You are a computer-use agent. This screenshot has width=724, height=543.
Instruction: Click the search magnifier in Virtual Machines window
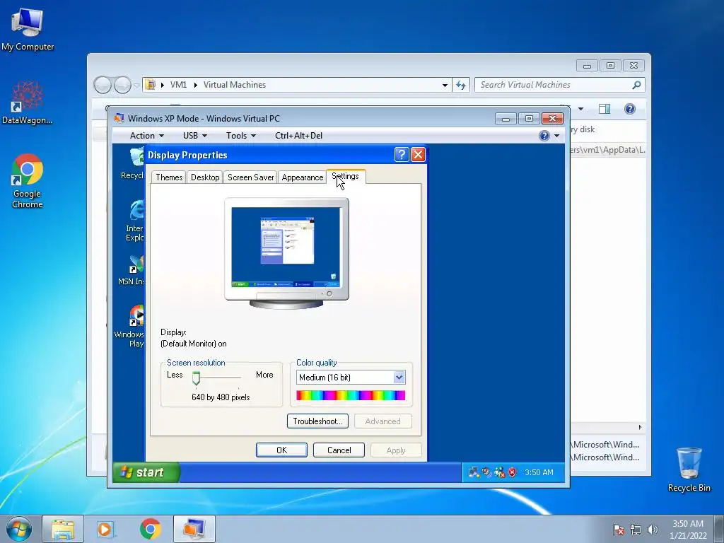tap(637, 85)
